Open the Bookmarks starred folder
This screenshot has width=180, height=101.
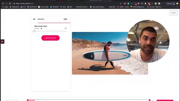pos(14,7)
